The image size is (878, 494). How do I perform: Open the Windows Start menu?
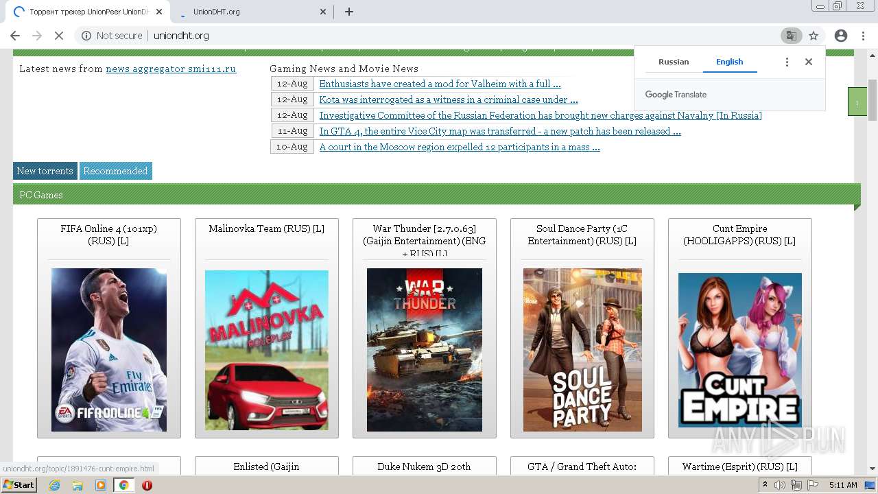click(19, 484)
